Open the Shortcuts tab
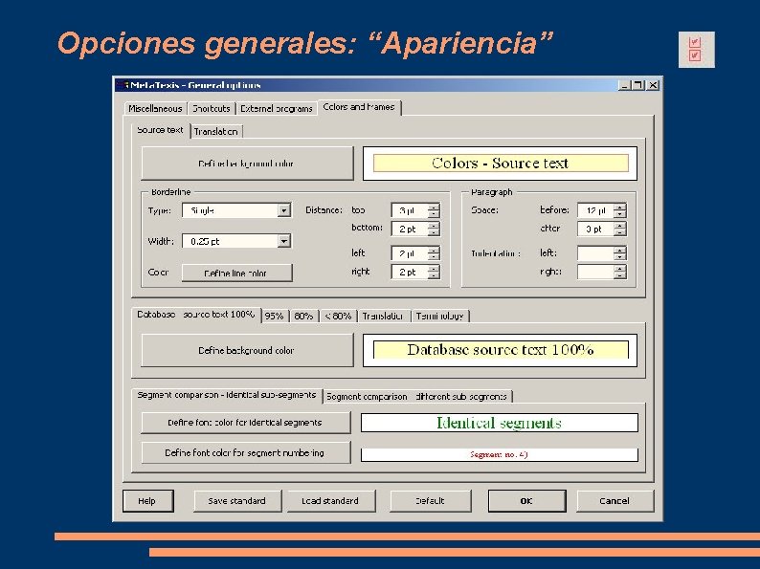Screen dimensions: 760x569 coord(212,108)
